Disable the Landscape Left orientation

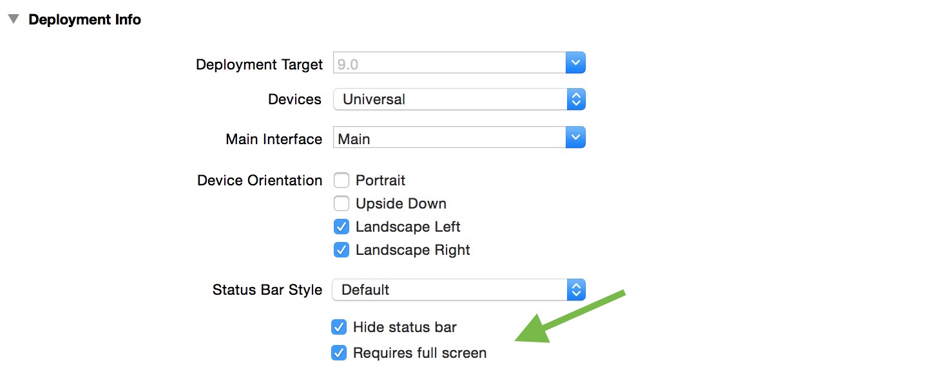coord(341,227)
